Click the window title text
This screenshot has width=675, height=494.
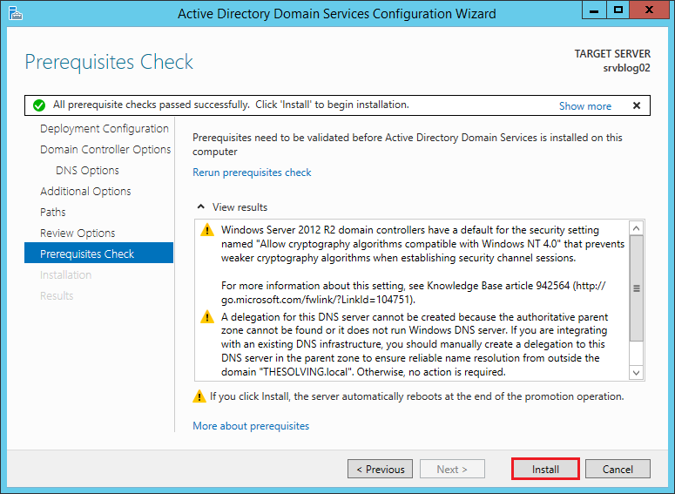pos(337,14)
